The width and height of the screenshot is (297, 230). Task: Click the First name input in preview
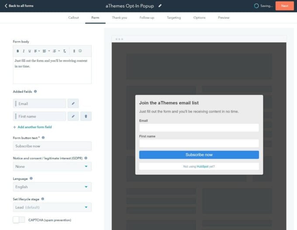pos(199,143)
